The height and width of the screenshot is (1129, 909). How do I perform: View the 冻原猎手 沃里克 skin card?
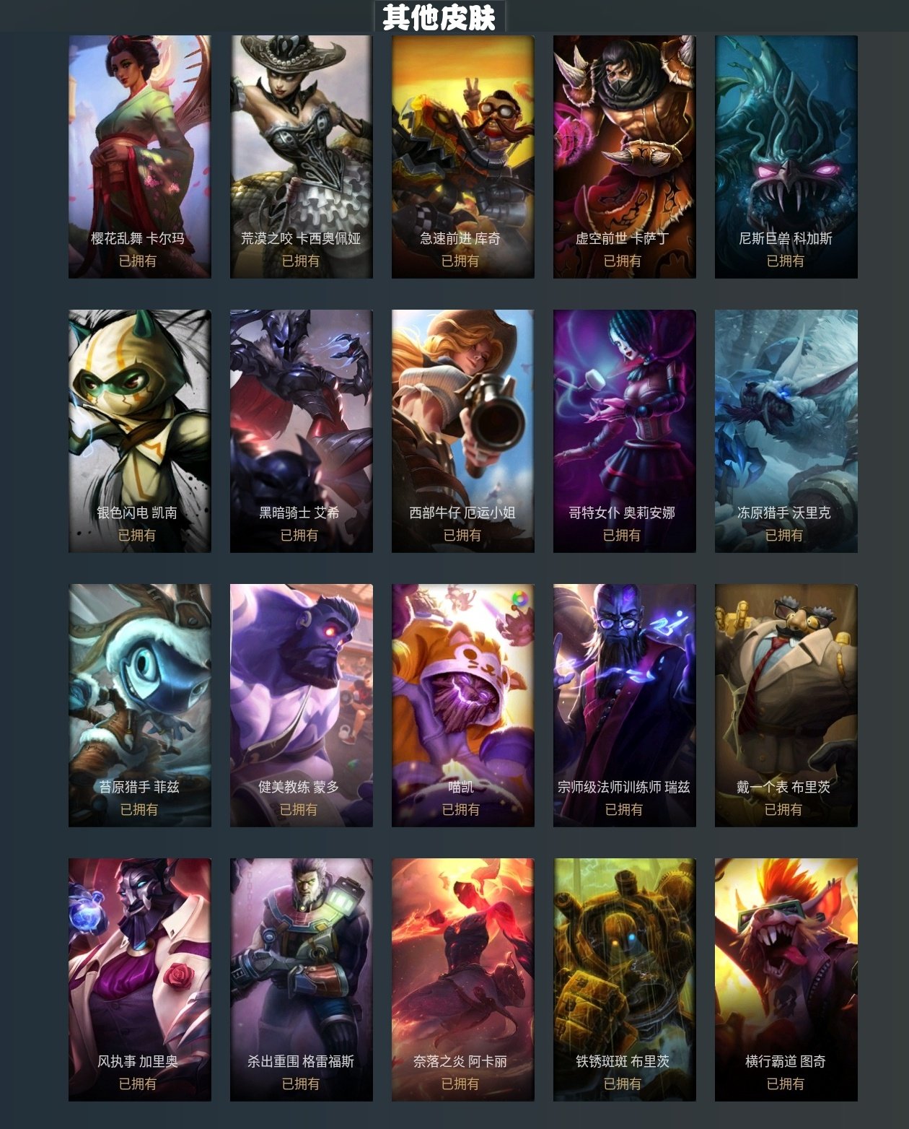(786, 431)
